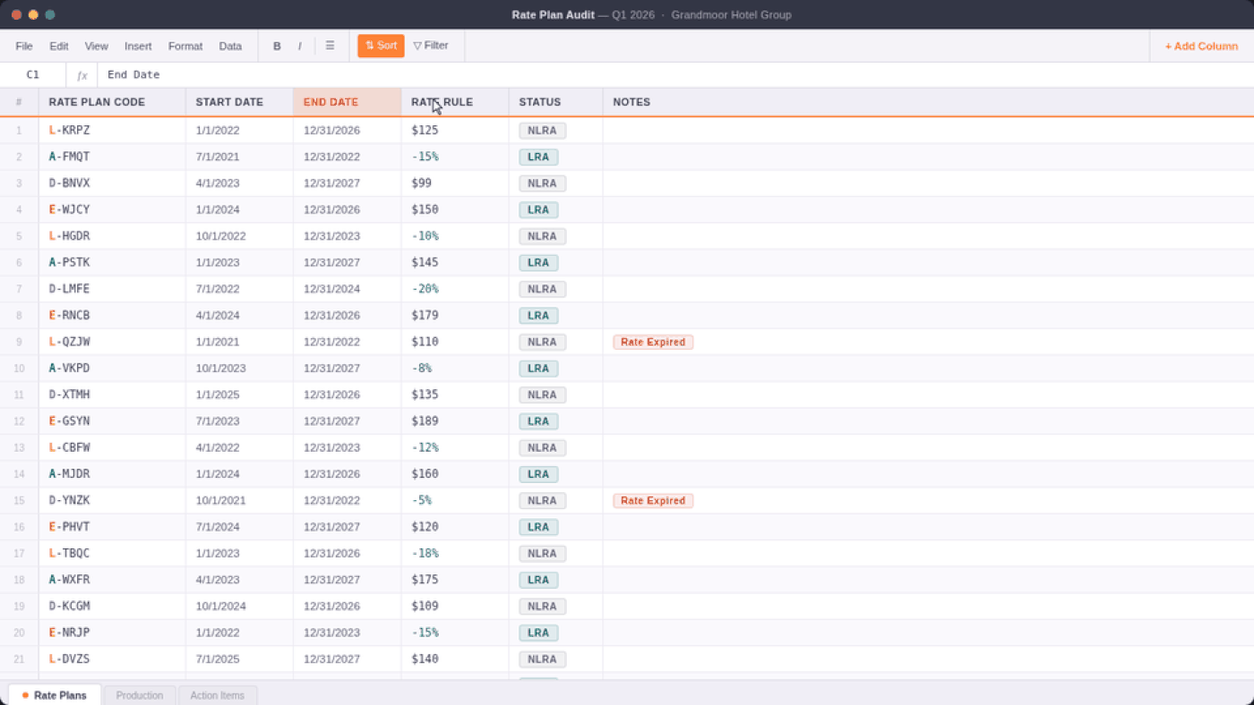Viewport: 1254px width, 705px height.
Task: Open the Data menu
Action: [x=230, y=47]
